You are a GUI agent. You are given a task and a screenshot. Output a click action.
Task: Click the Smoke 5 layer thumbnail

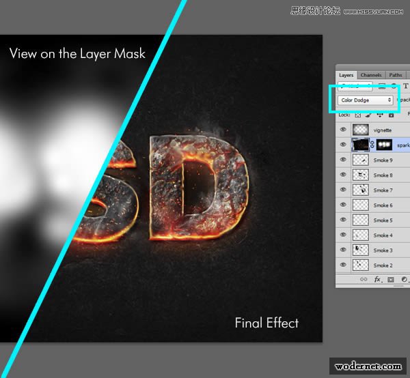coord(361,220)
